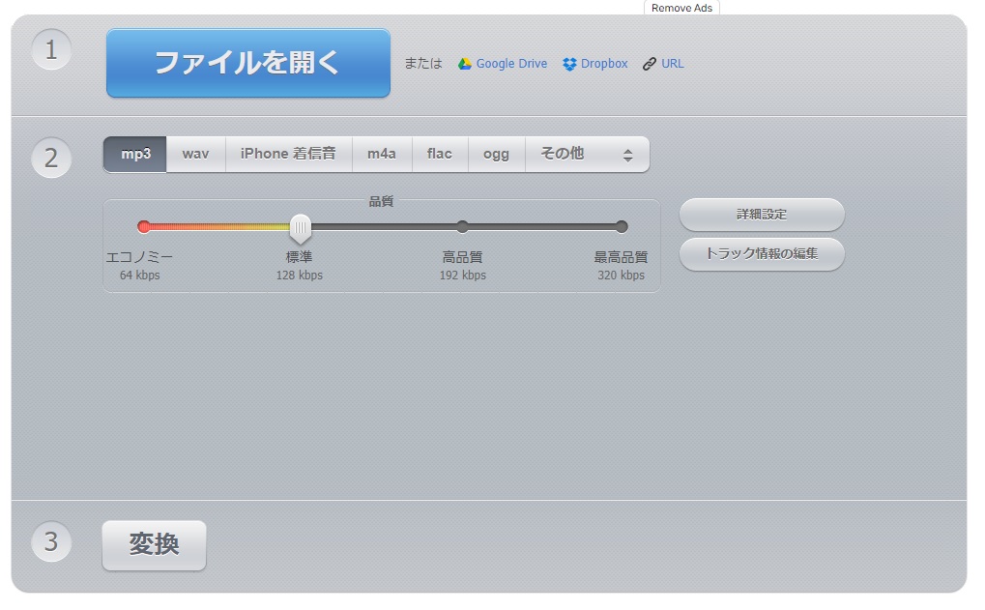The width and height of the screenshot is (985, 610).
Task: Select the ogg format tab
Action: [496, 154]
